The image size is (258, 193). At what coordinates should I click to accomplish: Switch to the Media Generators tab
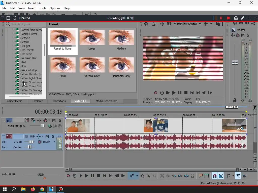click(107, 101)
